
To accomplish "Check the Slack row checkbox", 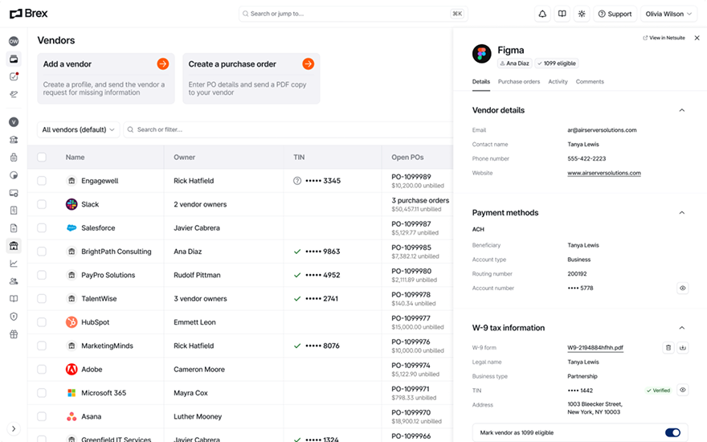I will pyautogui.click(x=42, y=204).
